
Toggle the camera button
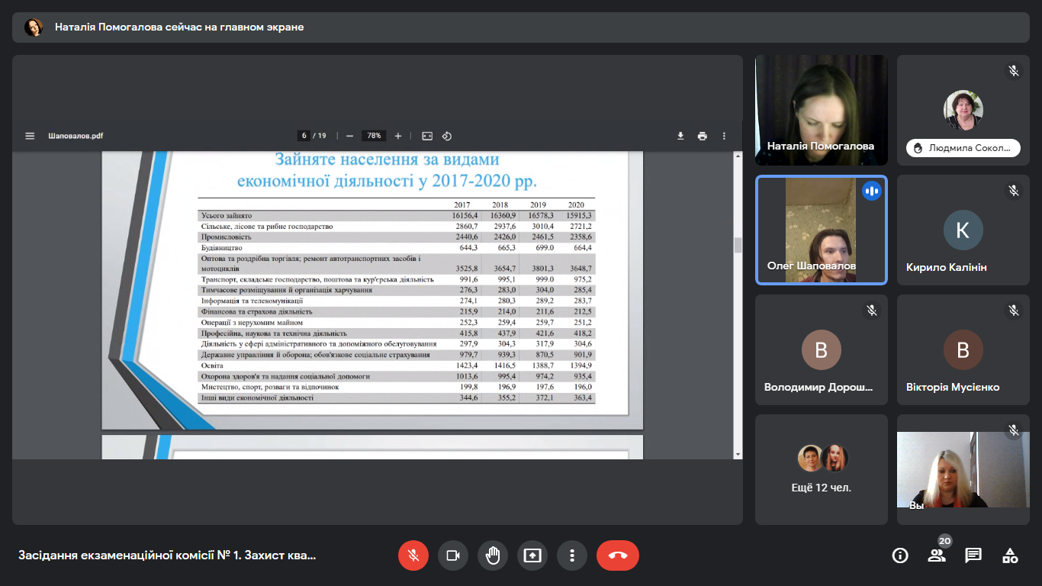coord(453,555)
